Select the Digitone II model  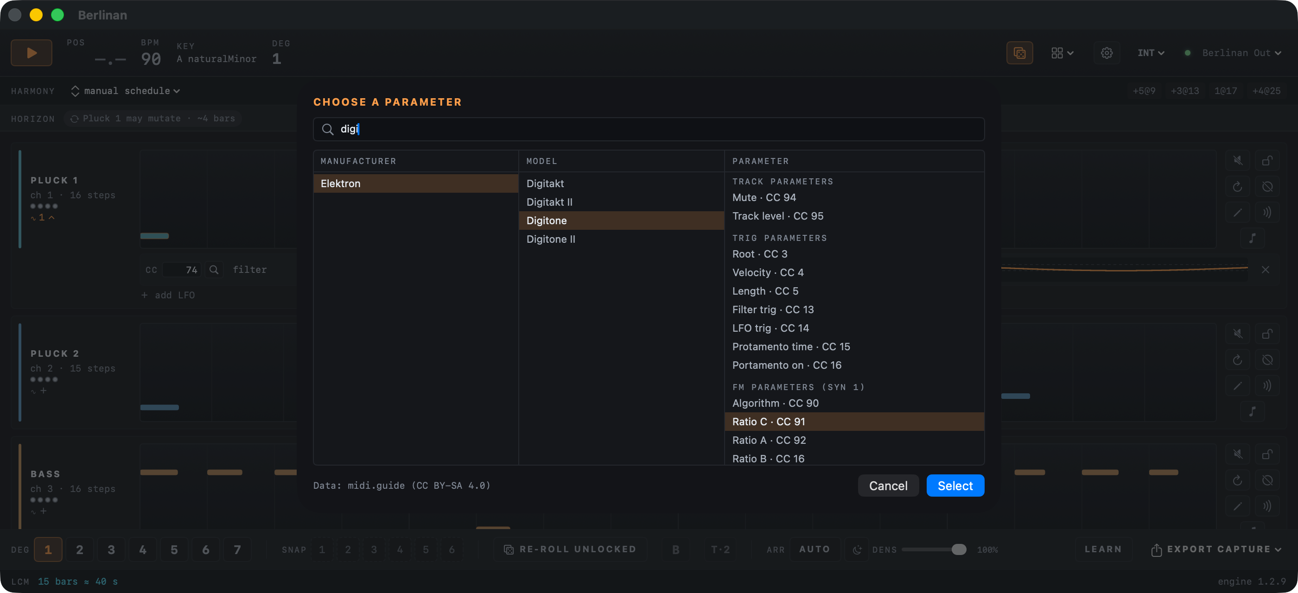[621, 239]
